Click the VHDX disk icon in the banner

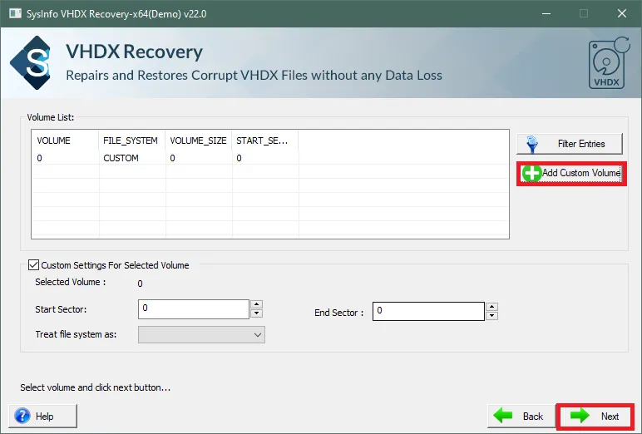609,63
